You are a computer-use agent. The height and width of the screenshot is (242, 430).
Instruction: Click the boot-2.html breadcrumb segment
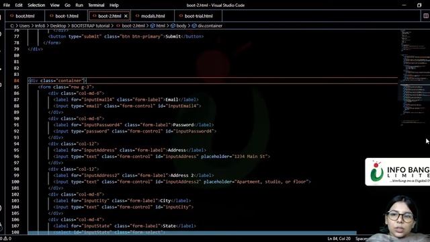click(x=133, y=26)
